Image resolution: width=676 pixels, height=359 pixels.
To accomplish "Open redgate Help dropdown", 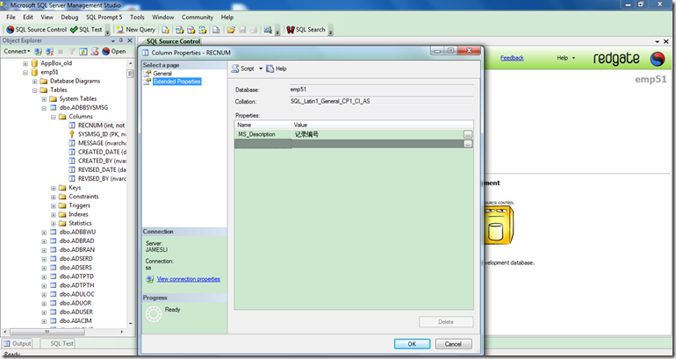I will pyautogui.click(x=565, y=58).
